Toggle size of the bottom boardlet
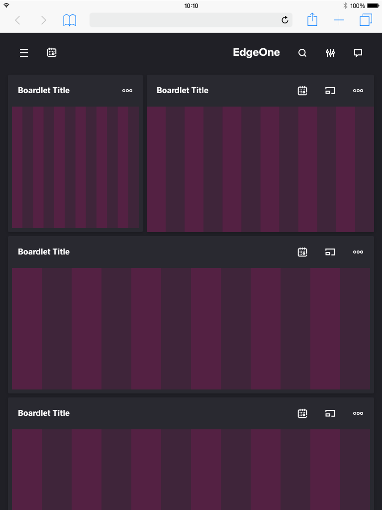 330,413
